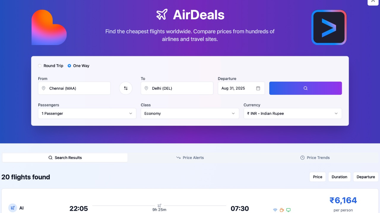Image resolution: width=380 pixels, height=213 pixels.
Task: Select the Round Trip radio option
Action: pos(40,66)
